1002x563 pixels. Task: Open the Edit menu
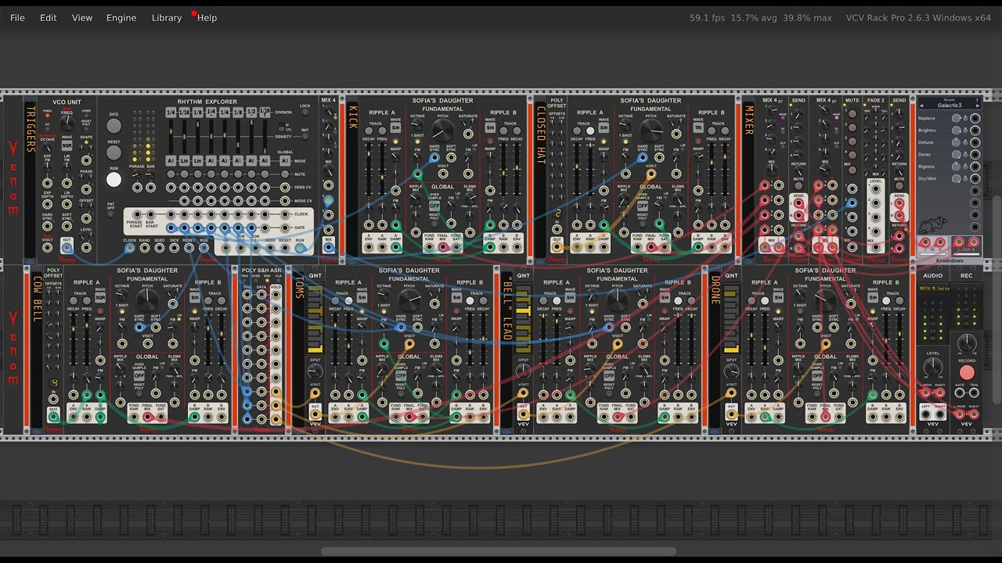pyautogui.click(x=49, y=17)
